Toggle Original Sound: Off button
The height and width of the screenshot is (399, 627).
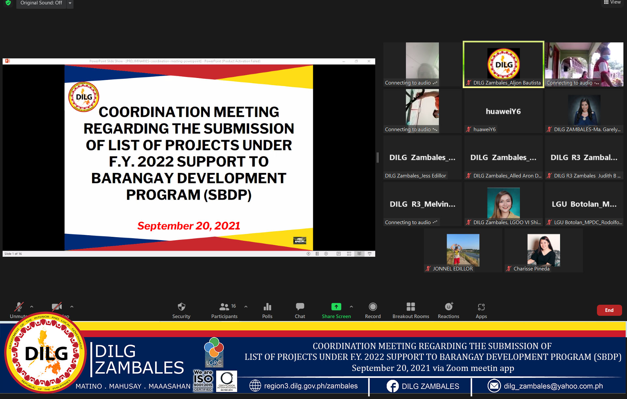pyautogui.click(x=41, y=3)
